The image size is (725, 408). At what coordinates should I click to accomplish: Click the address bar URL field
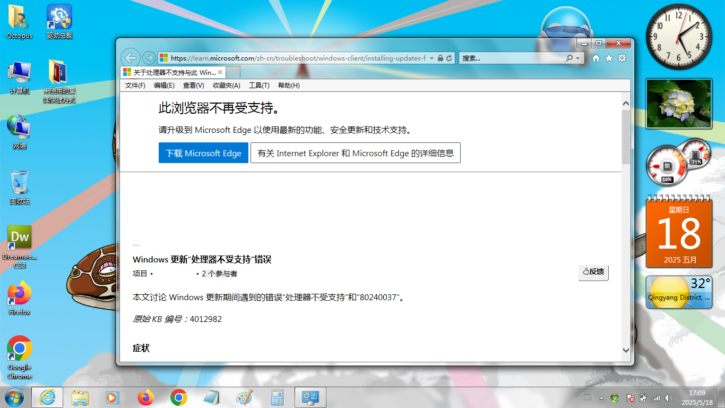298,58
